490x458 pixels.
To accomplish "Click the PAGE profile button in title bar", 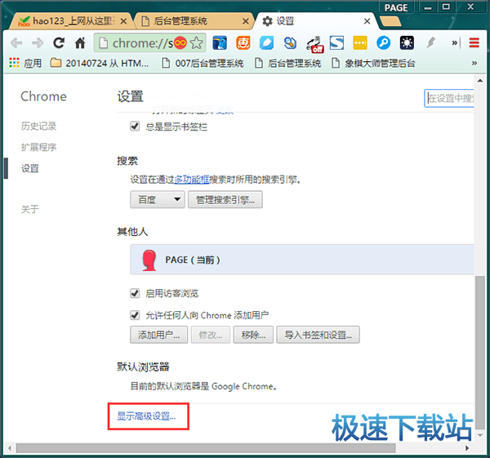I will coord(396,7).
